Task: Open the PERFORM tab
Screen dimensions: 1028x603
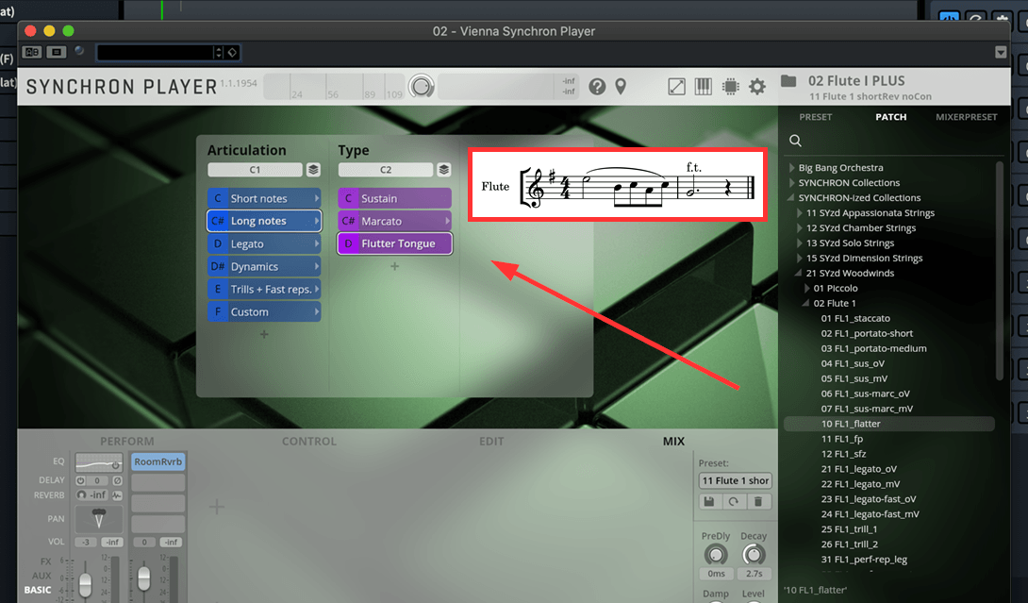Action: pyautogui.click(x=127, y=442)
